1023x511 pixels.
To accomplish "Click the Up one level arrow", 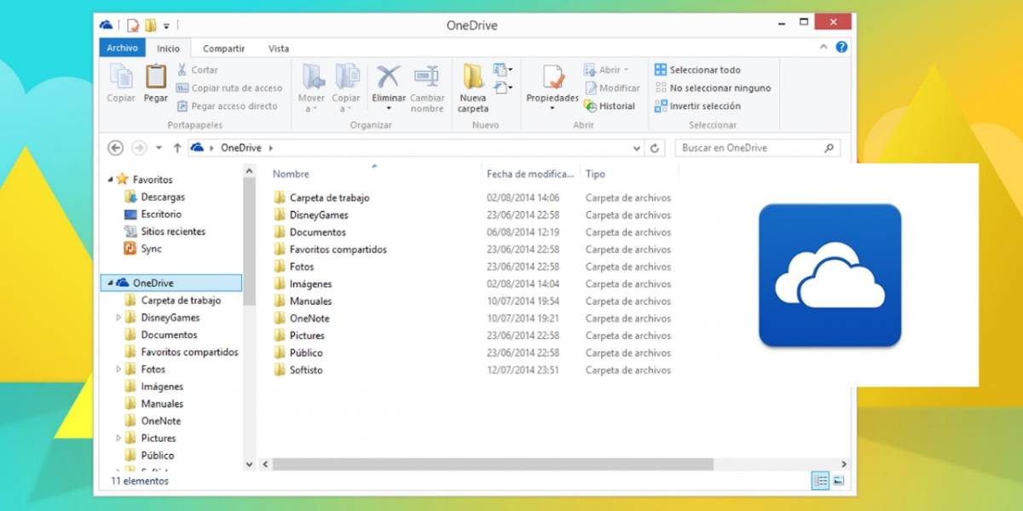I will pos(177,147).
